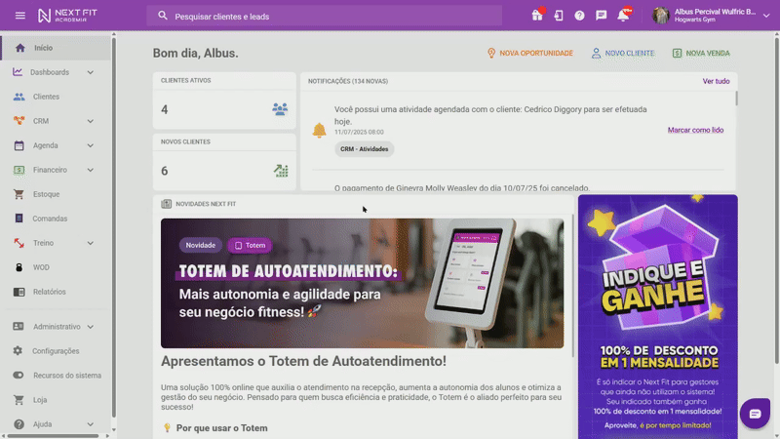This screenshot has height=439, width=780.
Task: Click the Financeiro money icon
Action: (x=19, y=170)
